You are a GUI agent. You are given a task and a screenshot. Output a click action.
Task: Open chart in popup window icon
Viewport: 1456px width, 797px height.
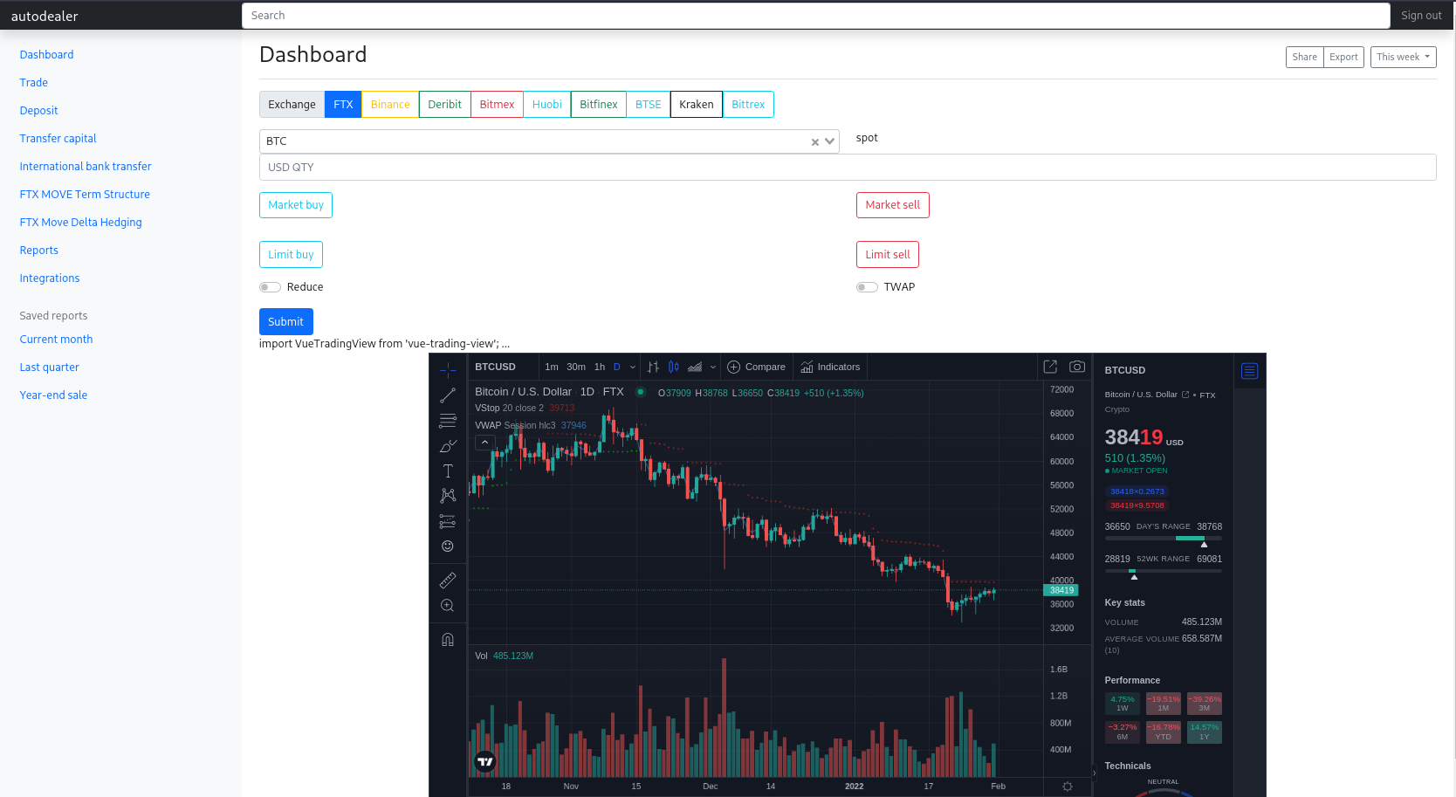point(1050,367)
